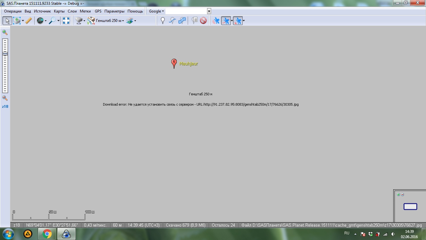426x240 pixels.
Task: Toggle full screen map view
Action: pos(66,21)
